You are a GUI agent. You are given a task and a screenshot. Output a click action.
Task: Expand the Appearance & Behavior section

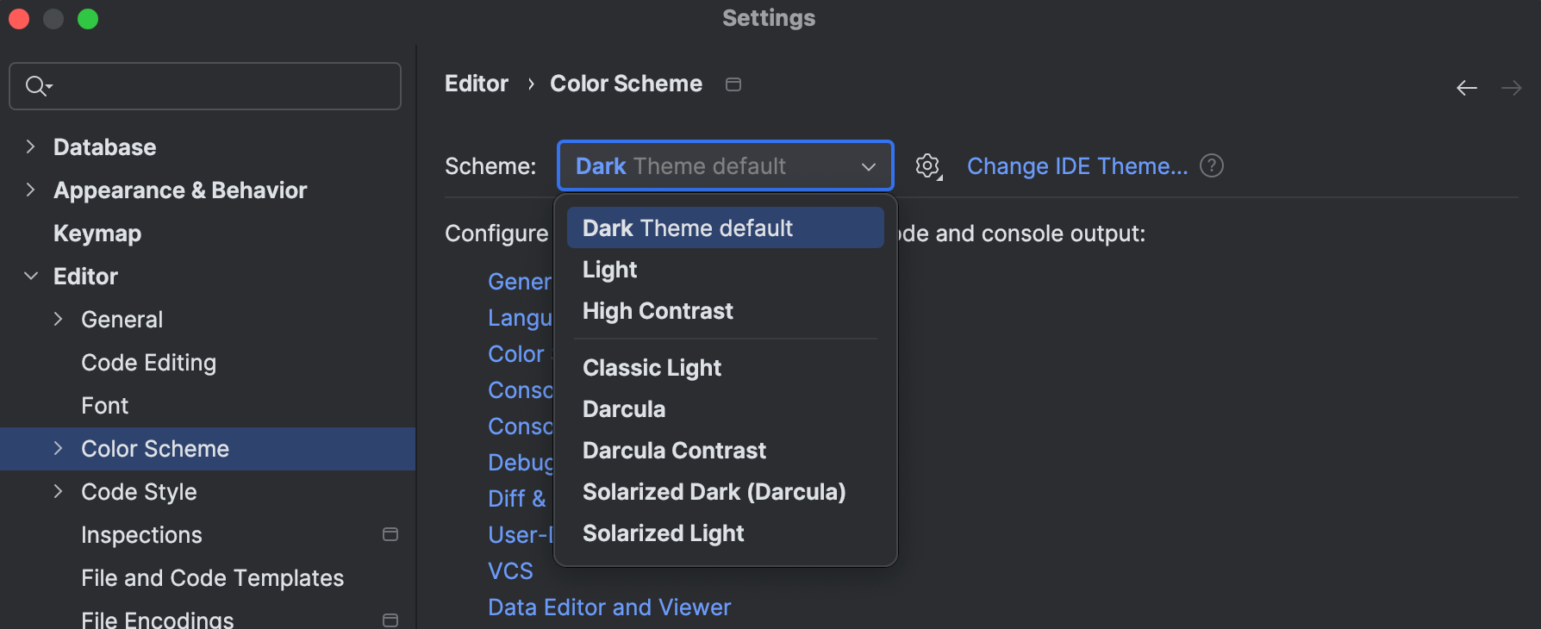tap(30, 190)
